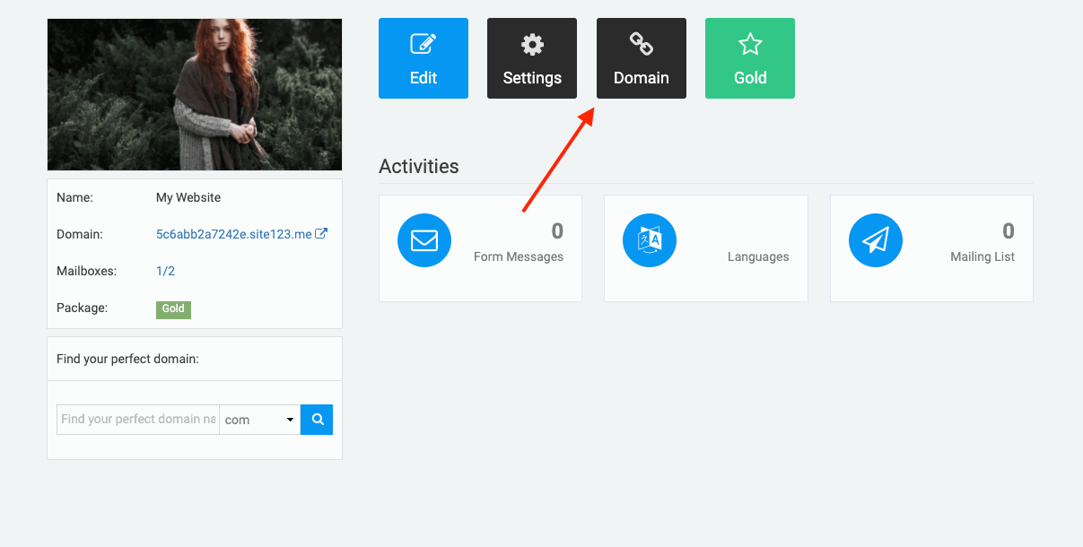Focus the Find your perfect domain field

tap(138, 419)
